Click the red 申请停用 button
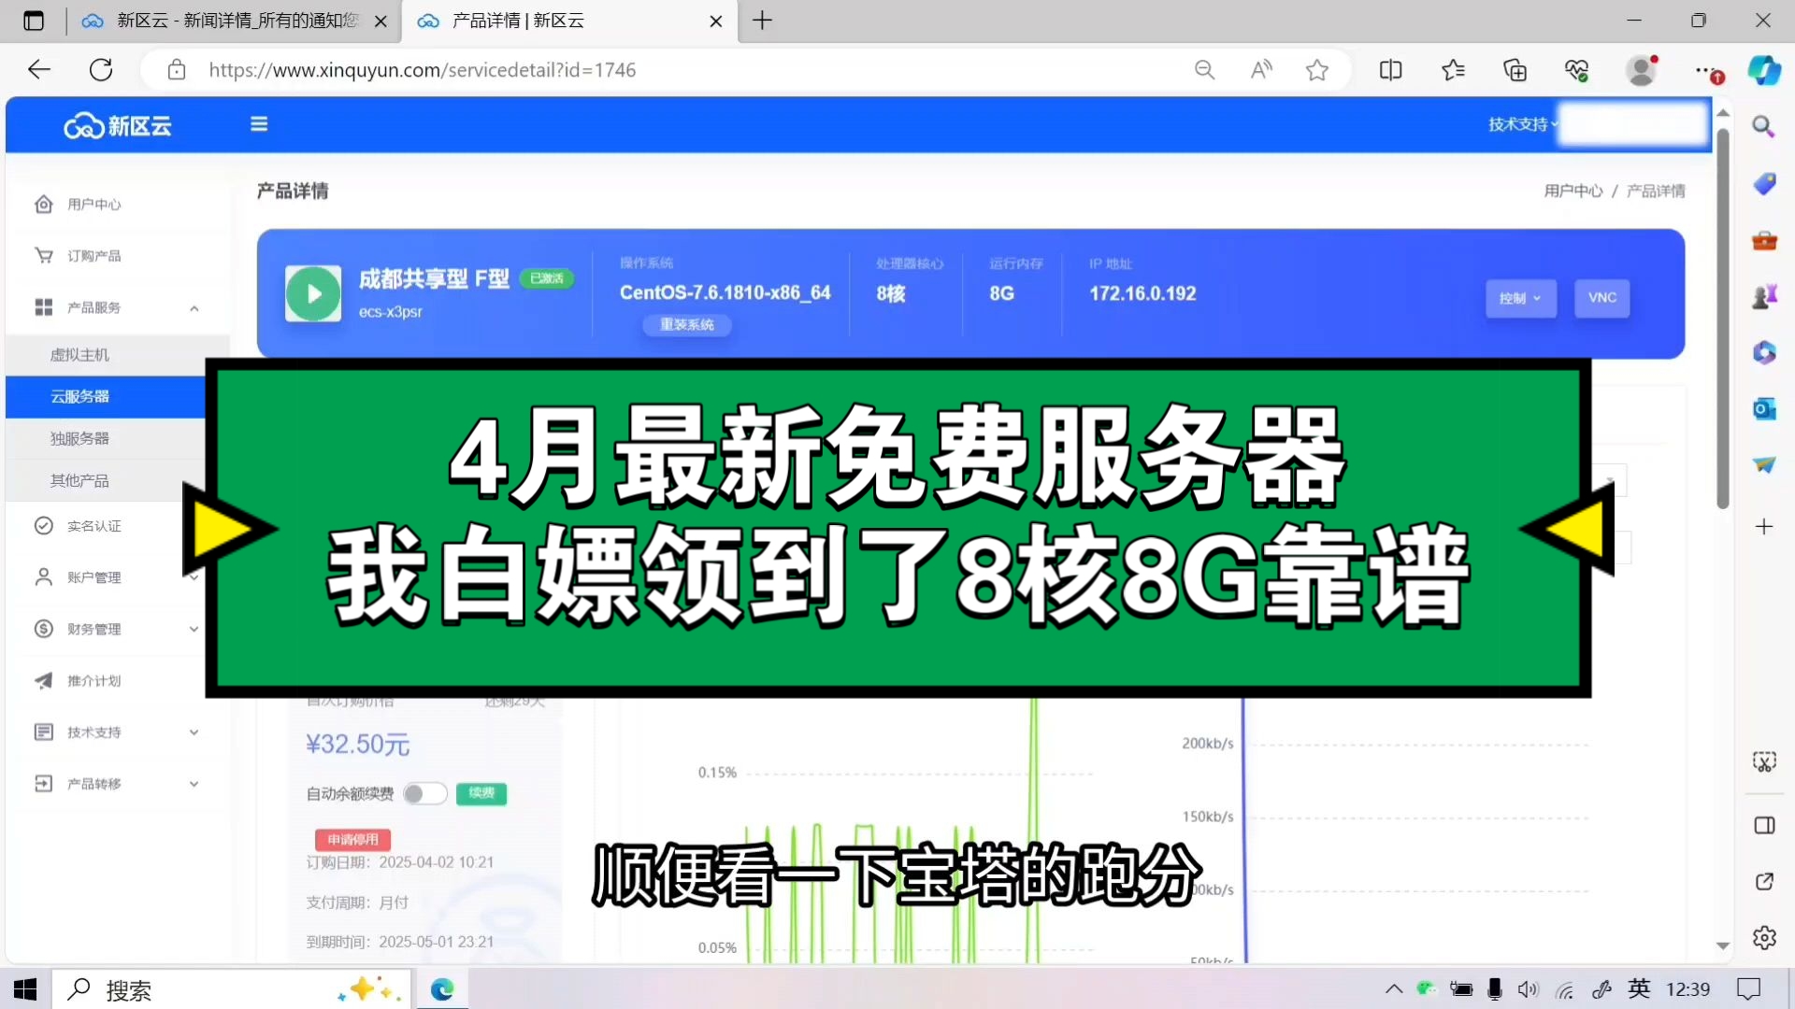Screen dimensions: 1795x1009 [x=352, y=839]
